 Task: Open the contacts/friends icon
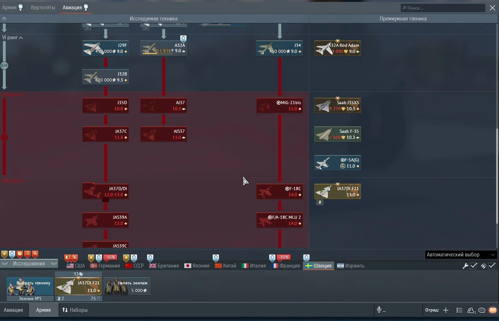(471, 310)
